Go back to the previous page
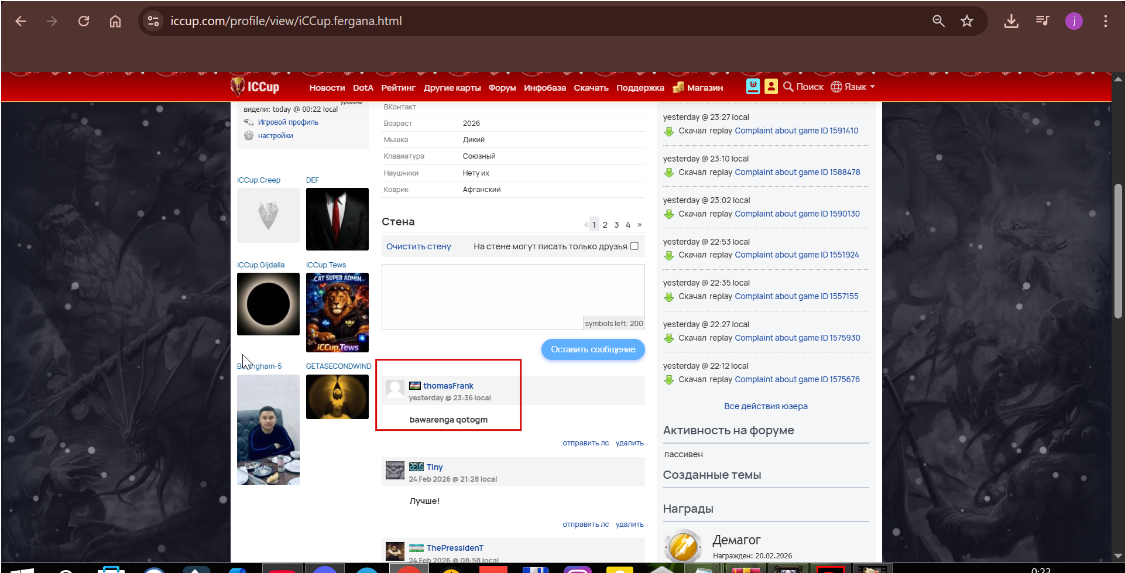This screenshot has height=573, width=1125. click(x=21, y=21)
